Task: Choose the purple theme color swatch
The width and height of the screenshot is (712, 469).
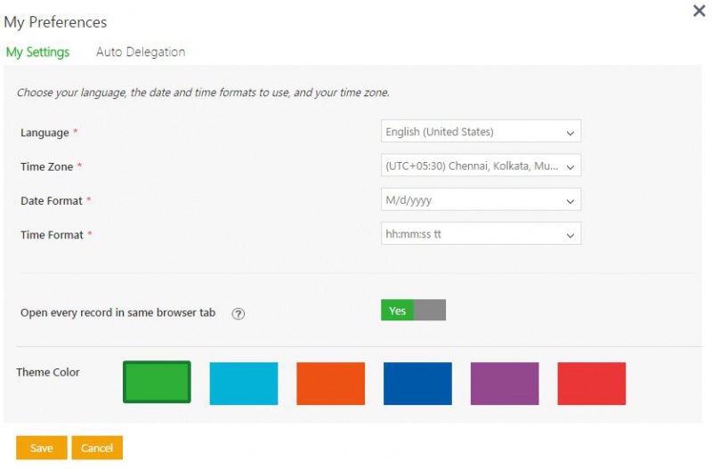Action: point(505,384)
